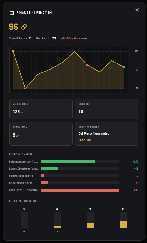
Task: Click 'Spendibile ora 61' stat
Action: click(20, 38)
